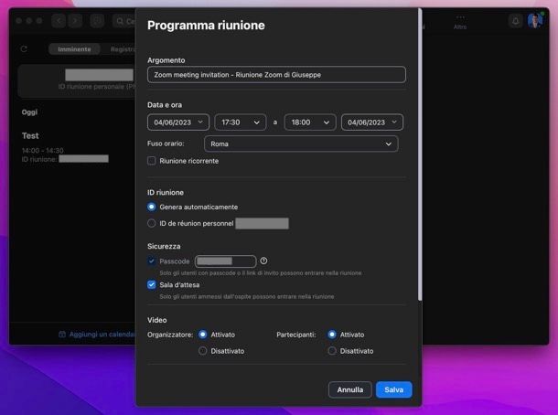The height and width of the screenshot is (415, 558).
Task: Open the 18:00 end time dropdown
Action: pyautogui.click(x=310, y=122)
